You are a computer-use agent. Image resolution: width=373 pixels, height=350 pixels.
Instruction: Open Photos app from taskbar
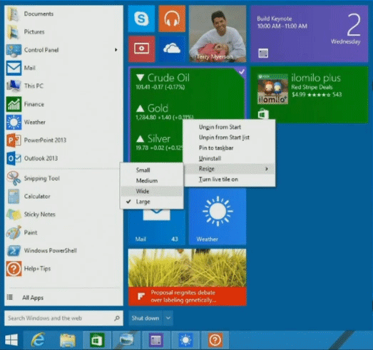(x=126, y=340)
